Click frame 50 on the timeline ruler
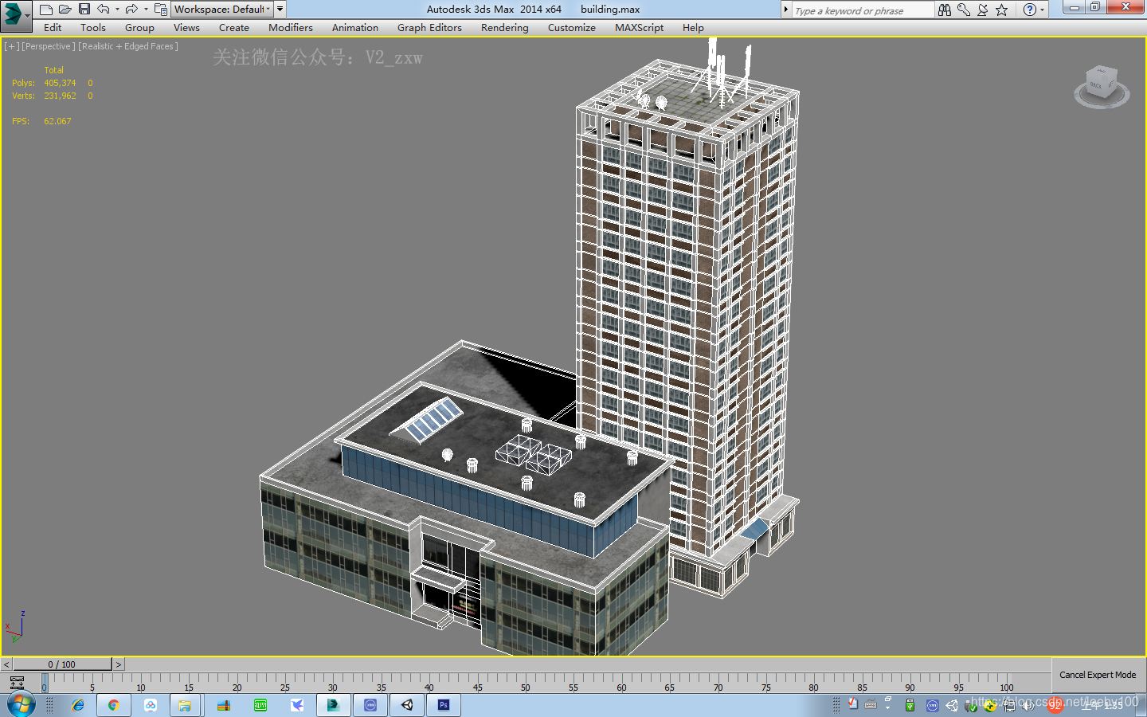 [525, 684]
